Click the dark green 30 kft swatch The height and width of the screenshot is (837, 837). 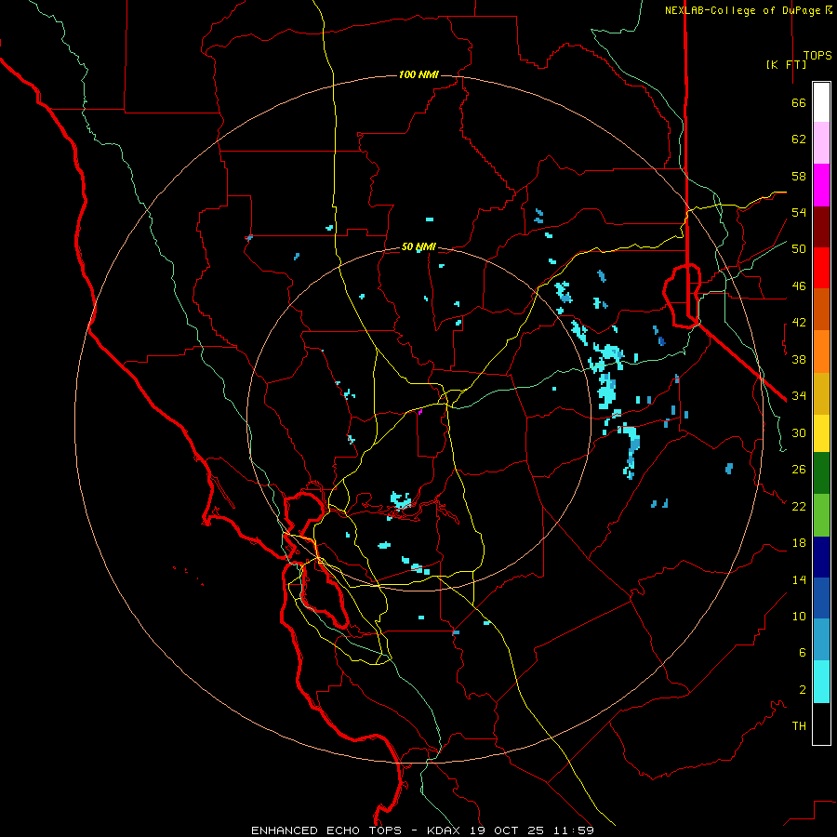(821, 473)
